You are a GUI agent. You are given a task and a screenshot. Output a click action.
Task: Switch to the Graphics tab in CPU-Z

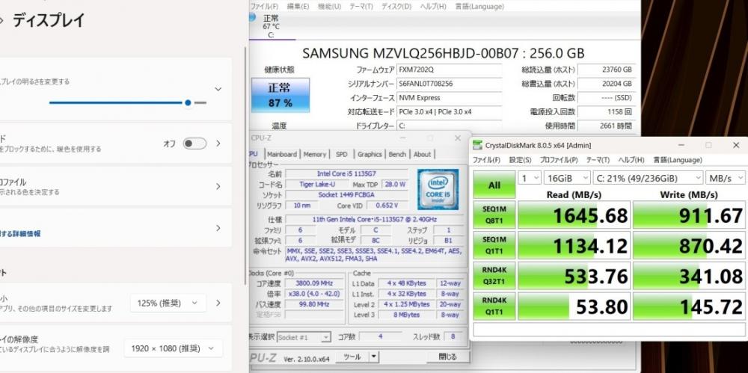coord(370,154)
